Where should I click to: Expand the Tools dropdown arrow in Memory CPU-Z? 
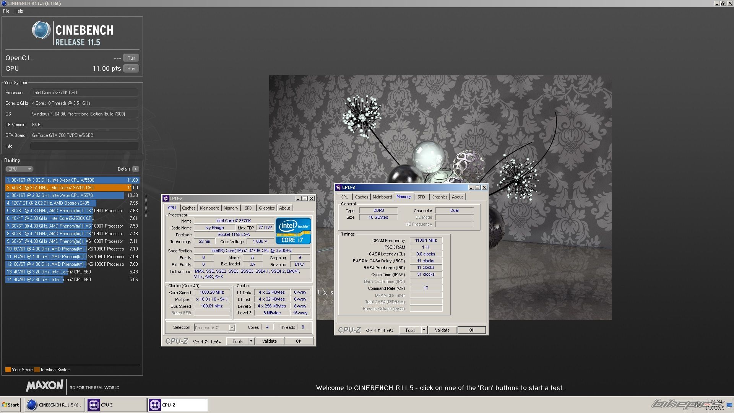(424, 330)
